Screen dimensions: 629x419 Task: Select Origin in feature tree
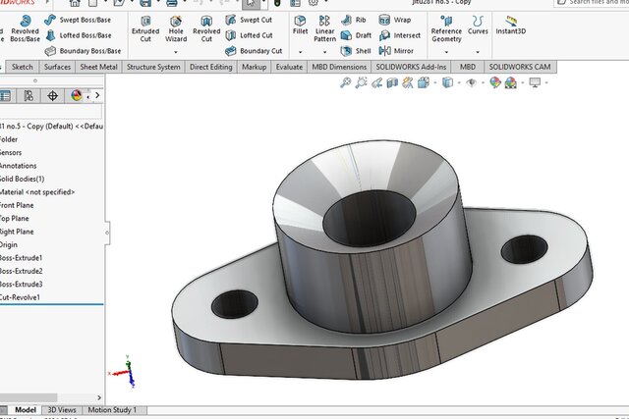pyautogui.click(x=9, y=244)
